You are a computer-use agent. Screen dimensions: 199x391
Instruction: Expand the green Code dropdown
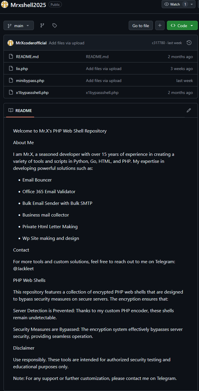click(x=182, y=26)
